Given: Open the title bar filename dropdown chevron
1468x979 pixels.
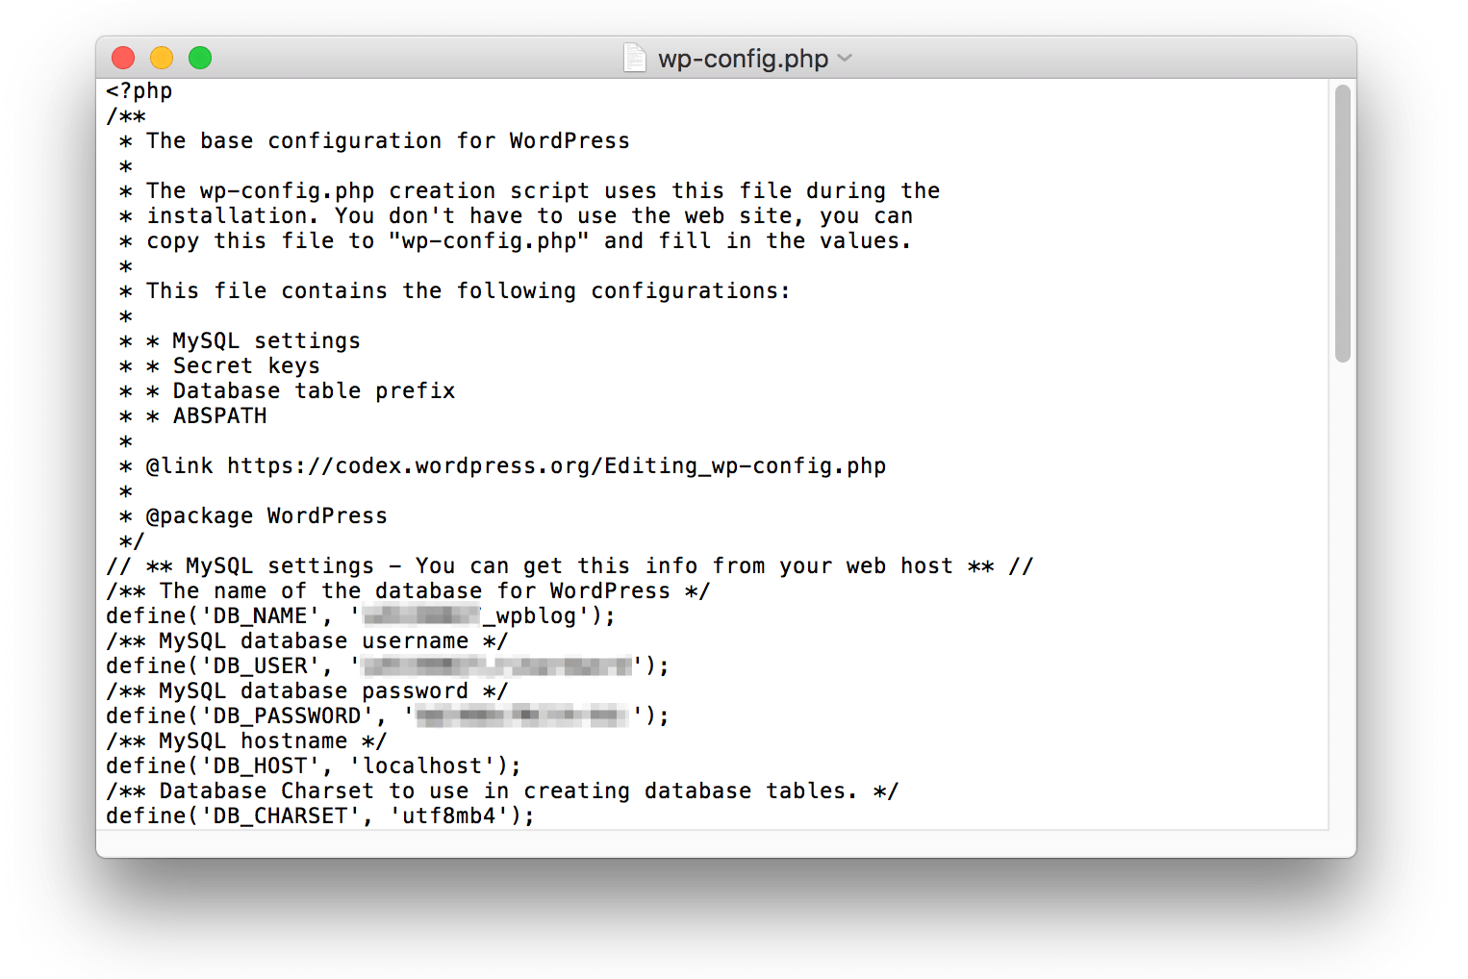Looking at the screenshot, I should (x=845, y=59).
